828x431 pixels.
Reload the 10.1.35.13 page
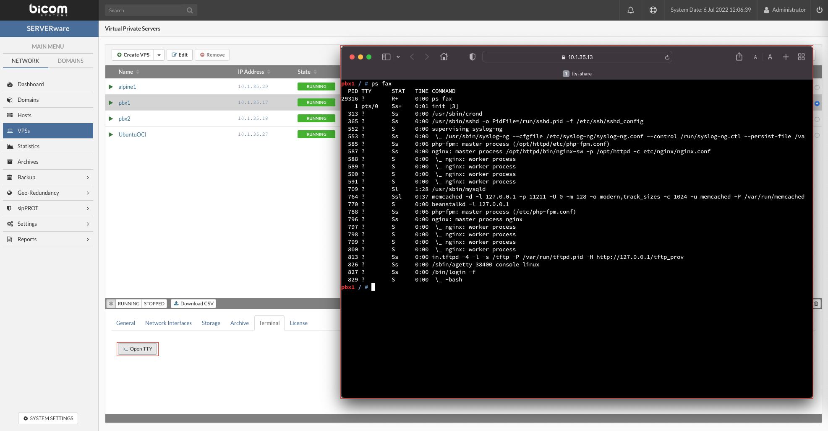(x=667, y=57)
